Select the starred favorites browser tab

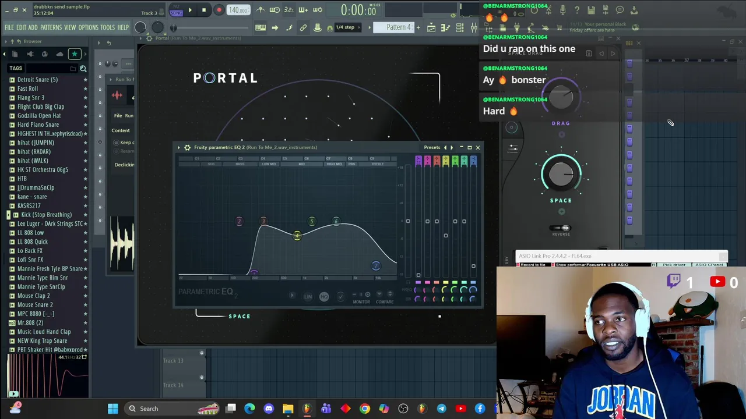coord(75,54)
